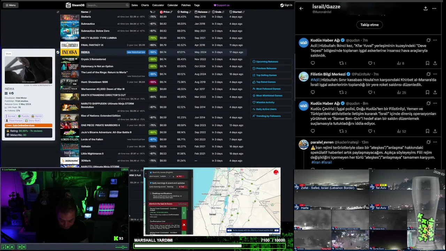The width and height of the screenshot is (446, 251).
Task: Reply to Kudüs Haber Ağı 8m tweet
Action: pos(313,131)
